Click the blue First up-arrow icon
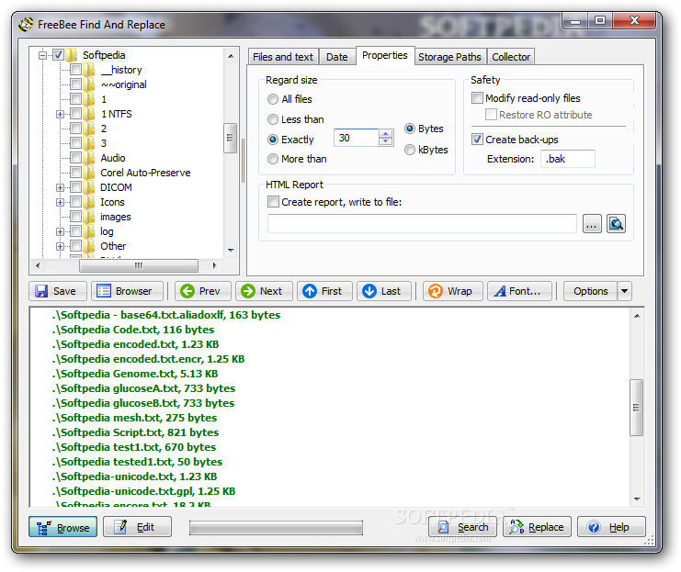 pyautogui.click(x=310, y=291)
